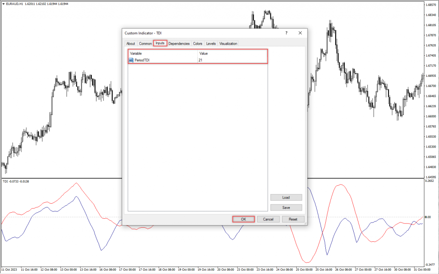Save the current input settings

point(286,208)
